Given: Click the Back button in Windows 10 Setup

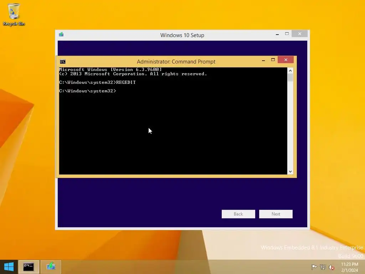Looking at the screenshot, I should pyautogui.click(x=238, y=214).
